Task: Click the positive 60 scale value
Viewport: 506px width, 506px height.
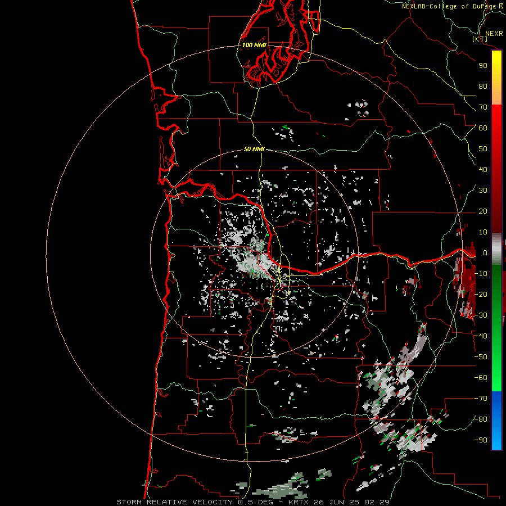Action: (x=483, y=128)
